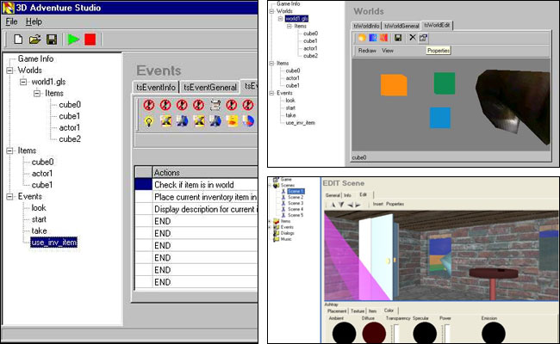
Task: Click the Open folder icon in main toolbar
Action: point(34,40)
